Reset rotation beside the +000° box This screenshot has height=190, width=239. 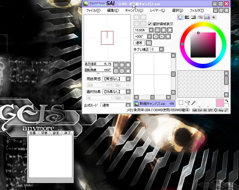[x=168, y=36]
